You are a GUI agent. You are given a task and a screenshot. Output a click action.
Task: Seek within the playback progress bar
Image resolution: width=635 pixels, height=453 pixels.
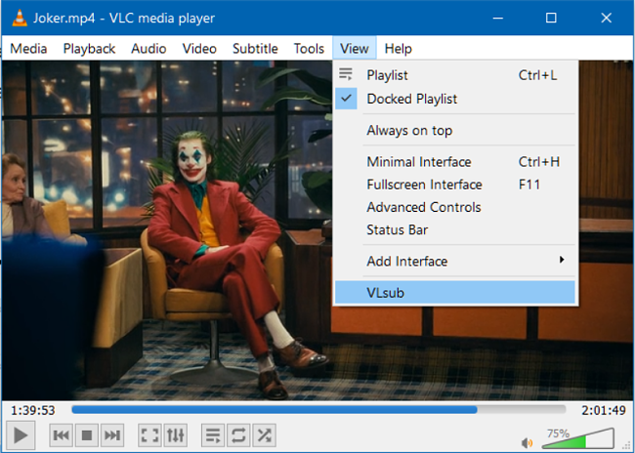click(x=318, y=410)
